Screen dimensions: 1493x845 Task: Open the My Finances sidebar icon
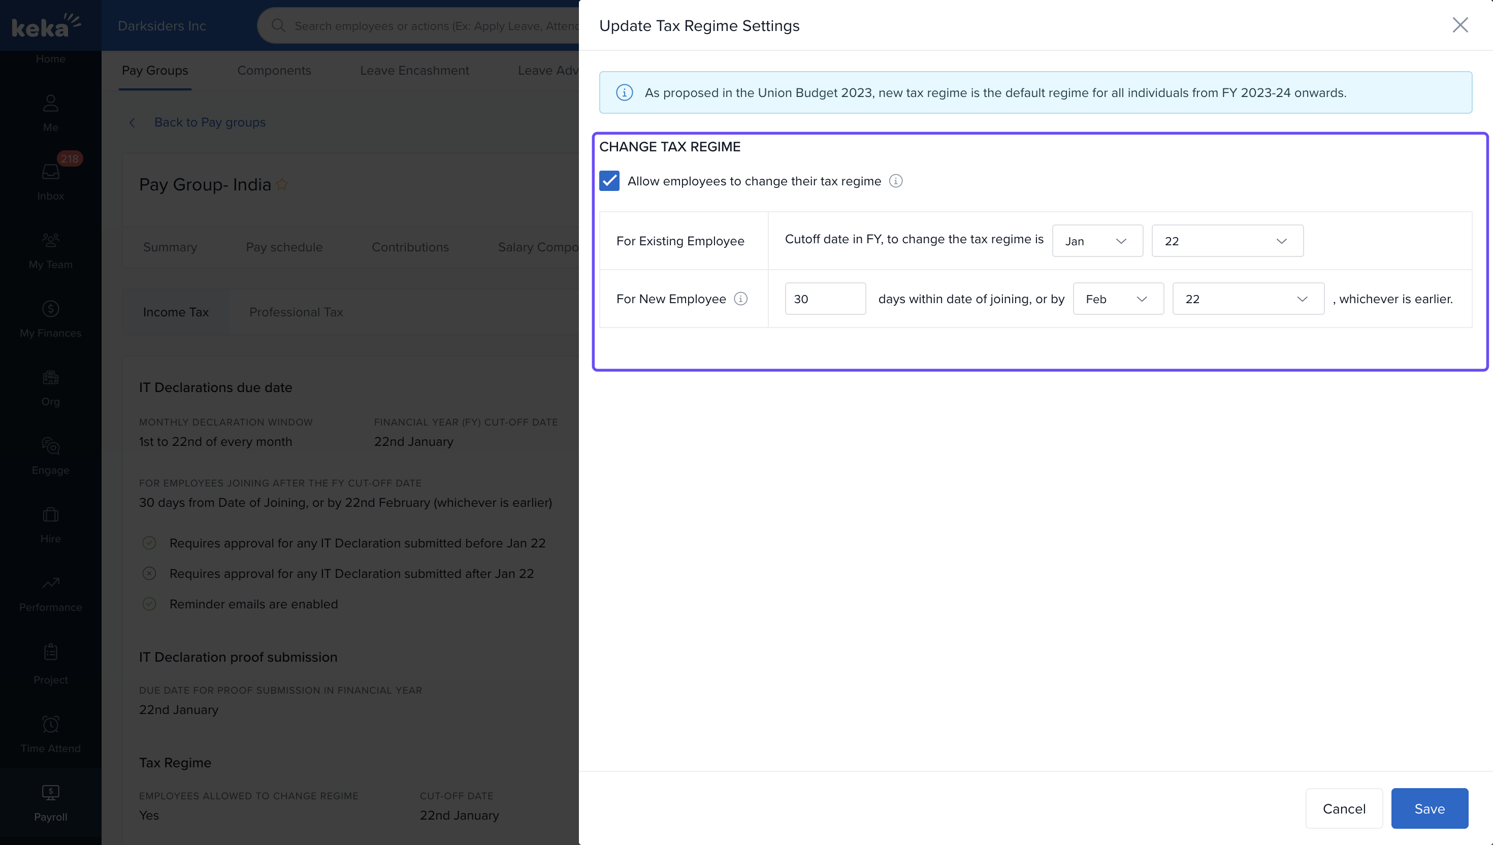tap(50, 309)
